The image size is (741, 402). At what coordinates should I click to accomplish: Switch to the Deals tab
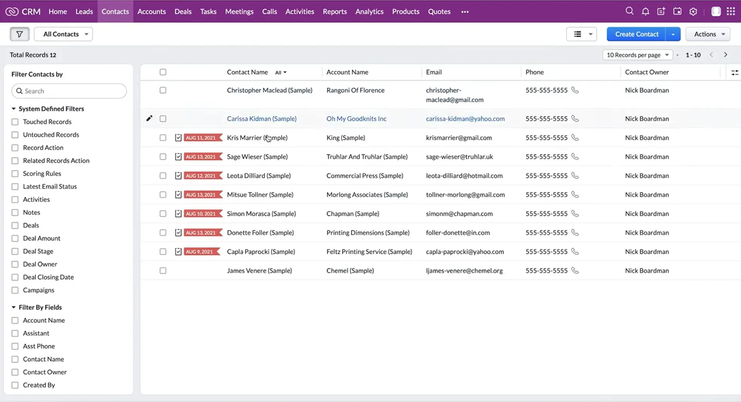183,12
